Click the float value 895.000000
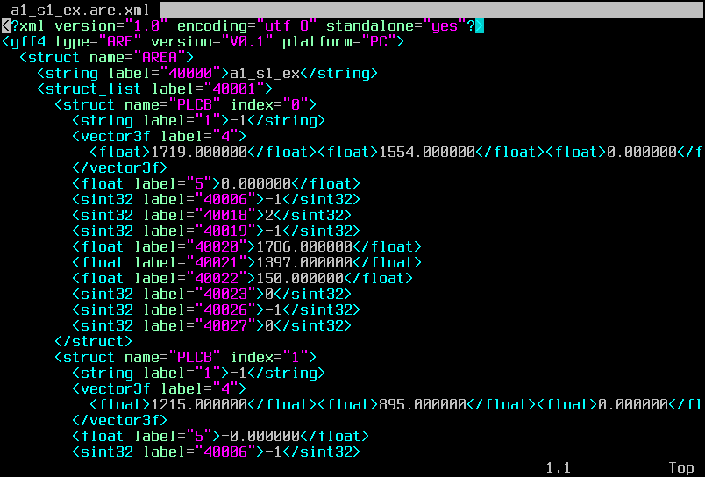Viewport: 705px width, 477px height. click(423, 404)
